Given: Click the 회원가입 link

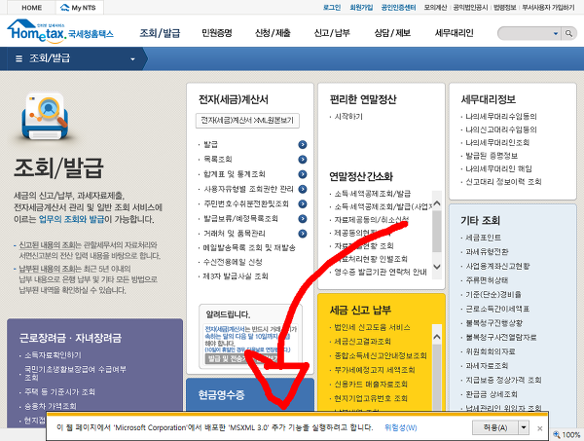Looking at the screenshot, I should pyautogui.click(x=361, y=8).
